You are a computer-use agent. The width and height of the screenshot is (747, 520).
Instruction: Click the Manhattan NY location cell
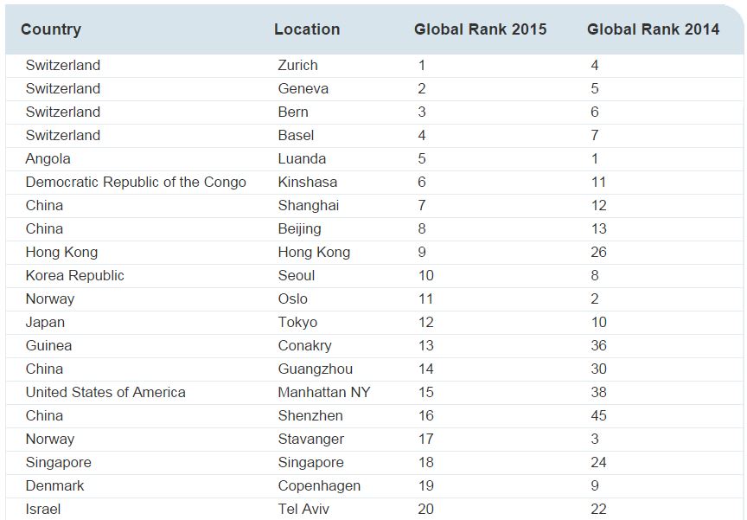point(324,392)
